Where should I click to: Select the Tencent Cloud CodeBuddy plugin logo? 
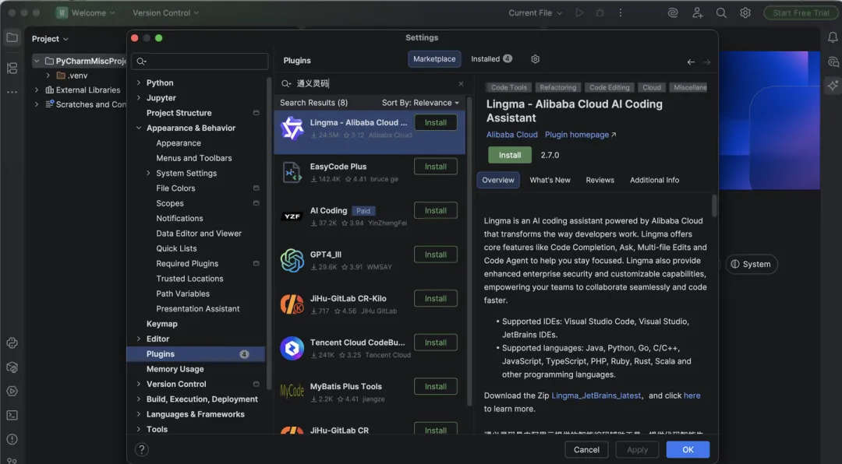[x=292, y=348]
